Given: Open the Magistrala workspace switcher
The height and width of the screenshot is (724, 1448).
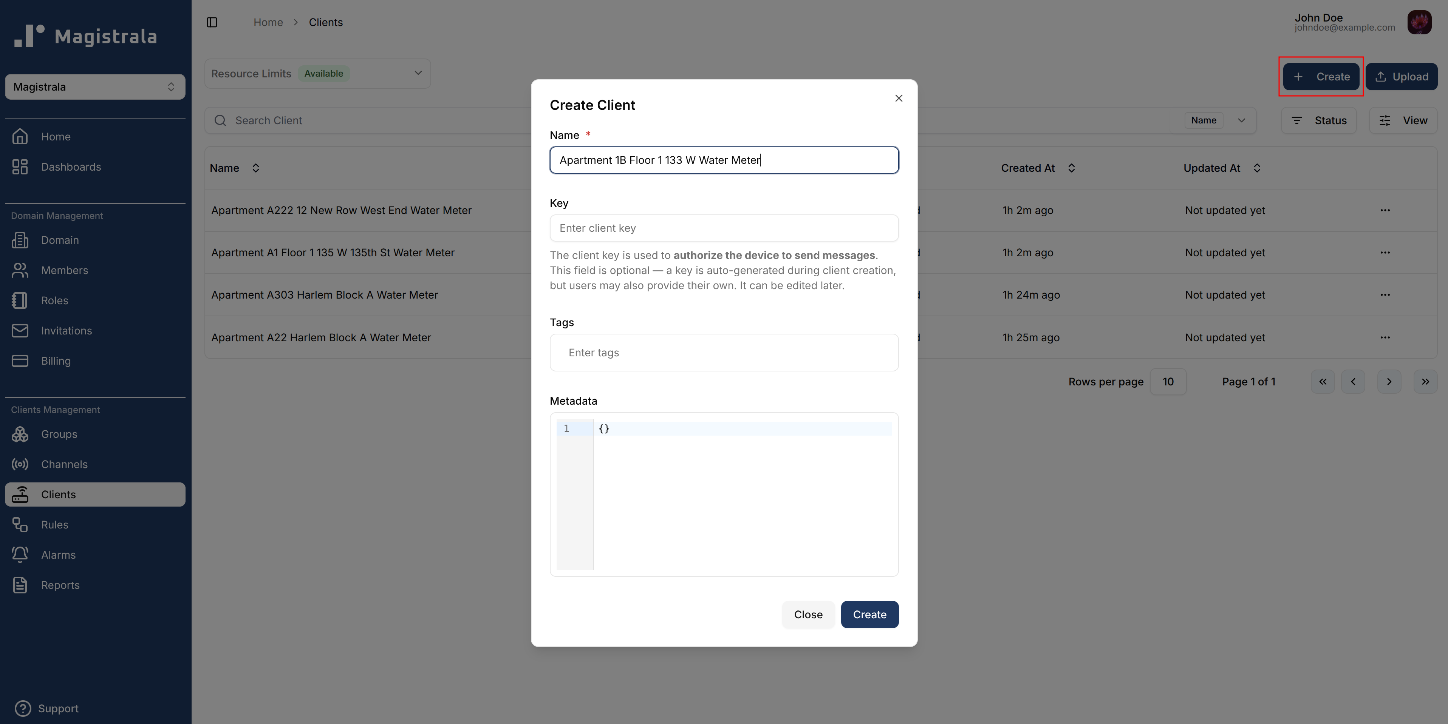Looking at the screenshot, I should click(94, 86).
